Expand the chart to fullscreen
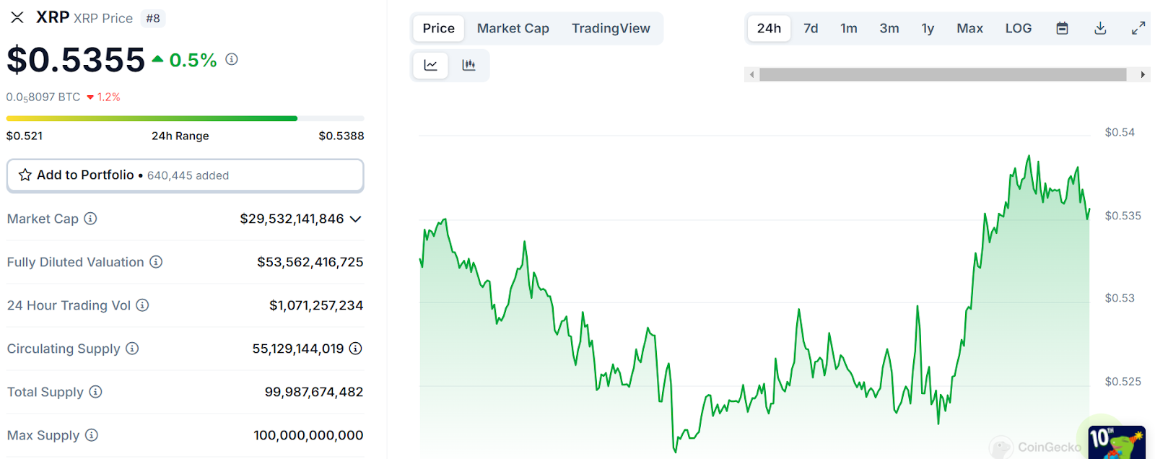1155x459 pixels. pyautogui.click(x=1138, y=28)
